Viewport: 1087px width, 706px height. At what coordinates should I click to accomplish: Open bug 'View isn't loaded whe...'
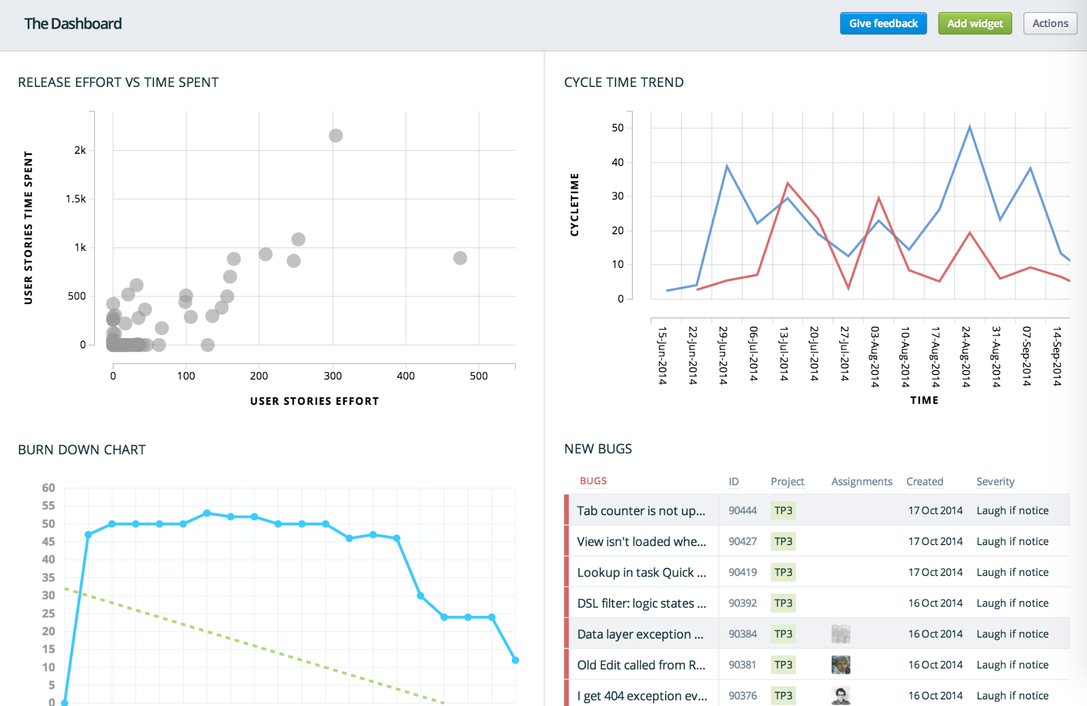pyautogui.click(x=642, y=541)
